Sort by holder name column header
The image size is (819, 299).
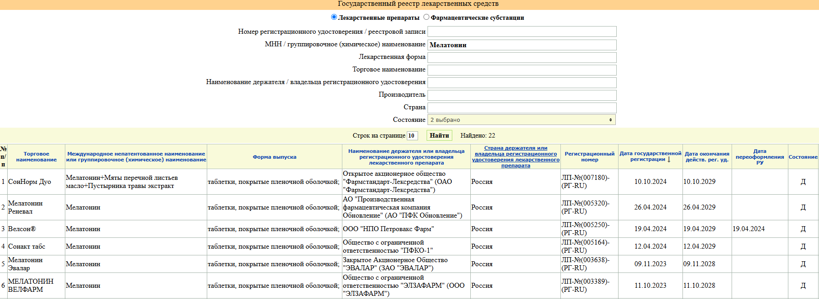[406, 157]
